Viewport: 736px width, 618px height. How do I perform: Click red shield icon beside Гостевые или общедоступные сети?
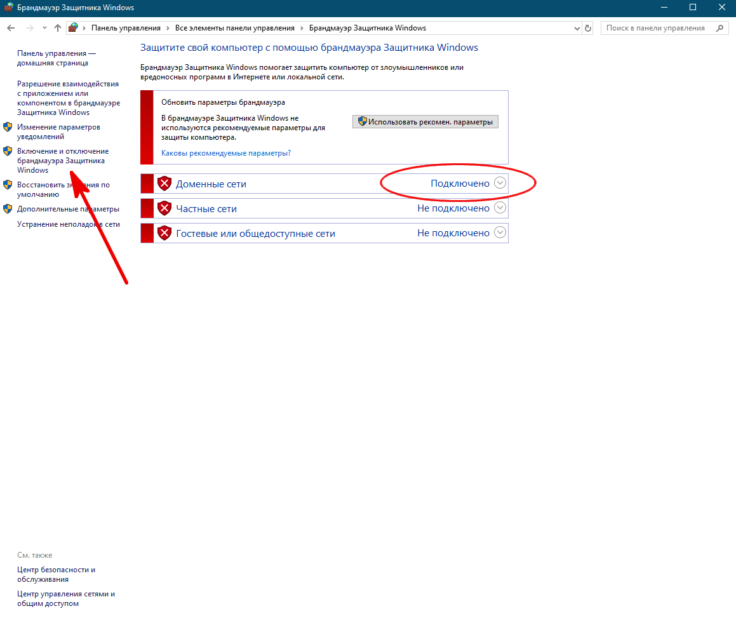164,233
